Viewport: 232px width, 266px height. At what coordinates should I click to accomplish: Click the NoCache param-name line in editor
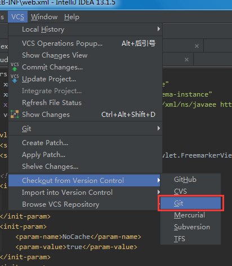tap(78, 237)
